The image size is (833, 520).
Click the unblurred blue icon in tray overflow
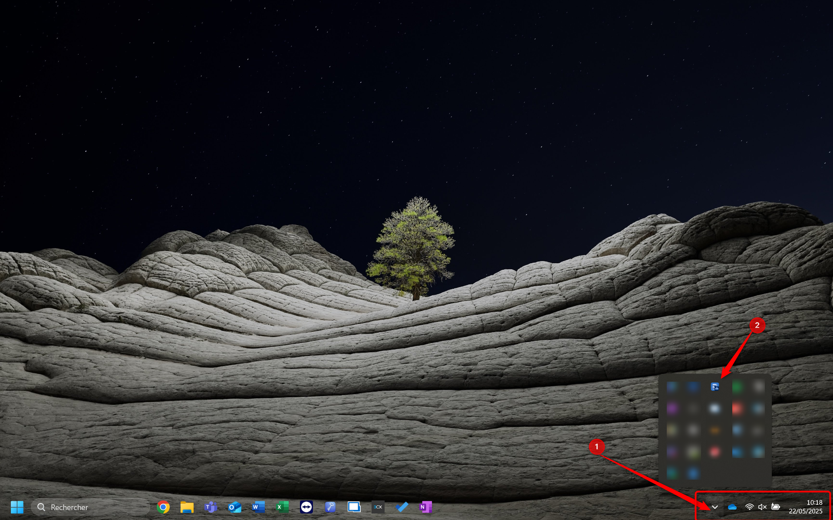pos(714,387)
